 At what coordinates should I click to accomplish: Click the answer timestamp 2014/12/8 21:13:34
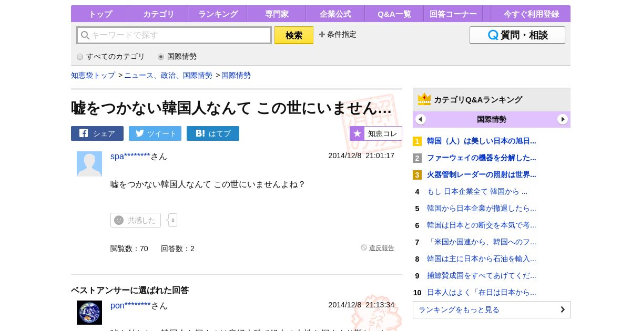(361, 305)
